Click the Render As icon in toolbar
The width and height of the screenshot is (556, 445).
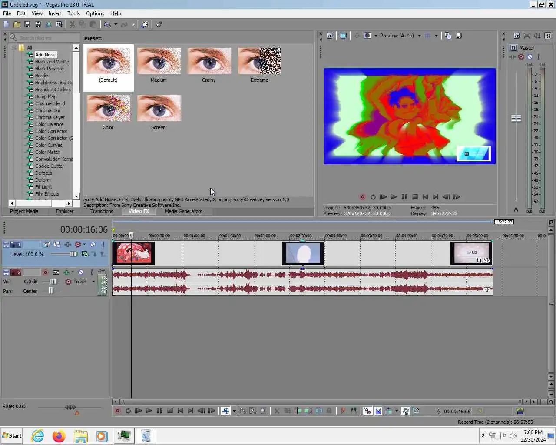click(48, 24)
